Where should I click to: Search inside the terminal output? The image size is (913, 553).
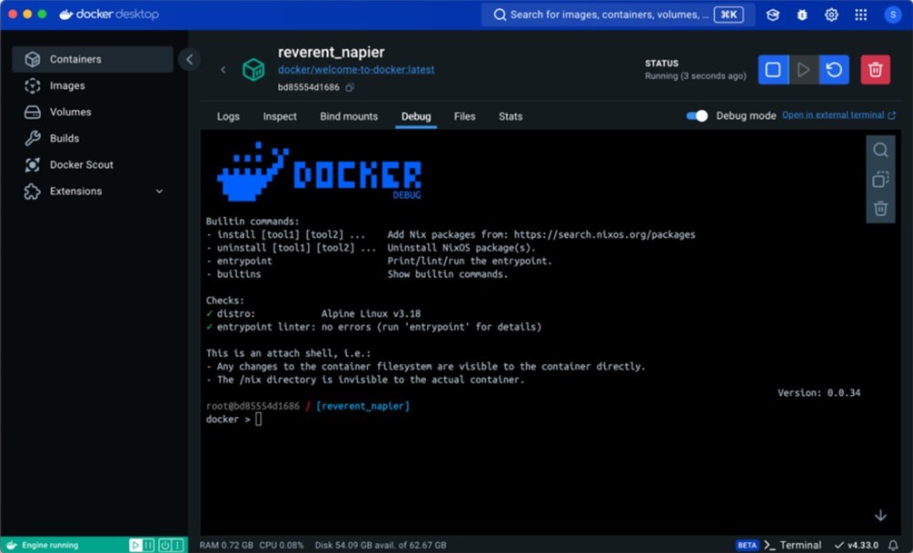pos(880,150)
